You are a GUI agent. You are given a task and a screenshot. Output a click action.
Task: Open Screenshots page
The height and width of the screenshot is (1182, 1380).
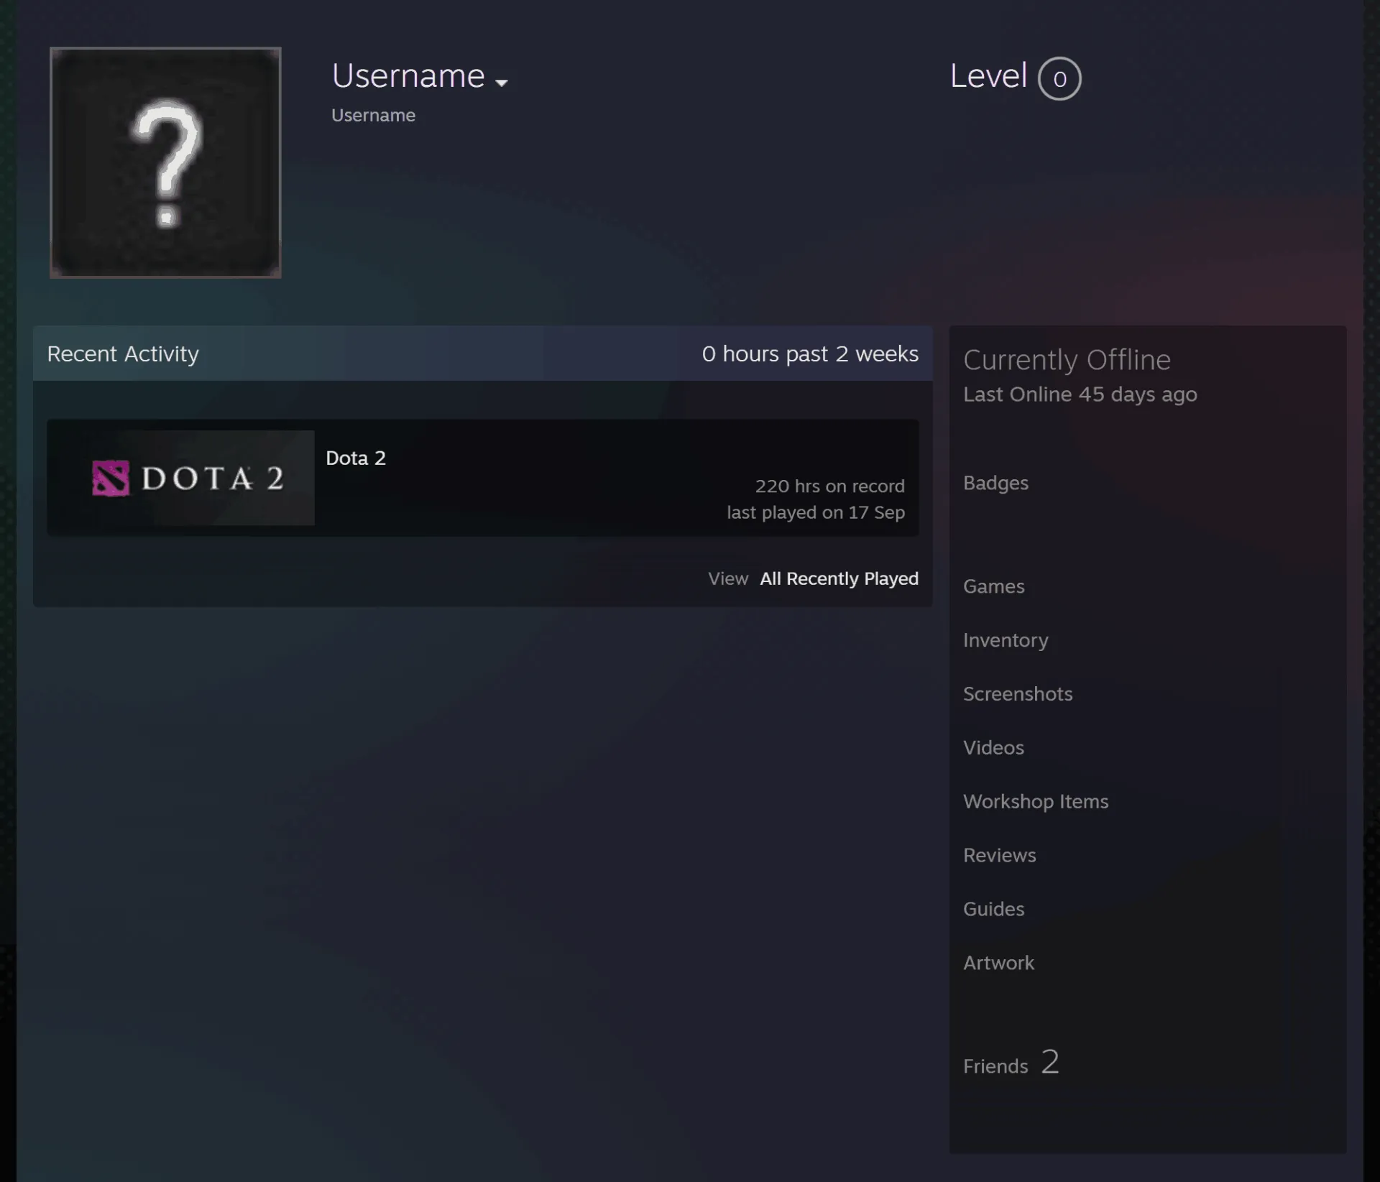[1018, 694]
